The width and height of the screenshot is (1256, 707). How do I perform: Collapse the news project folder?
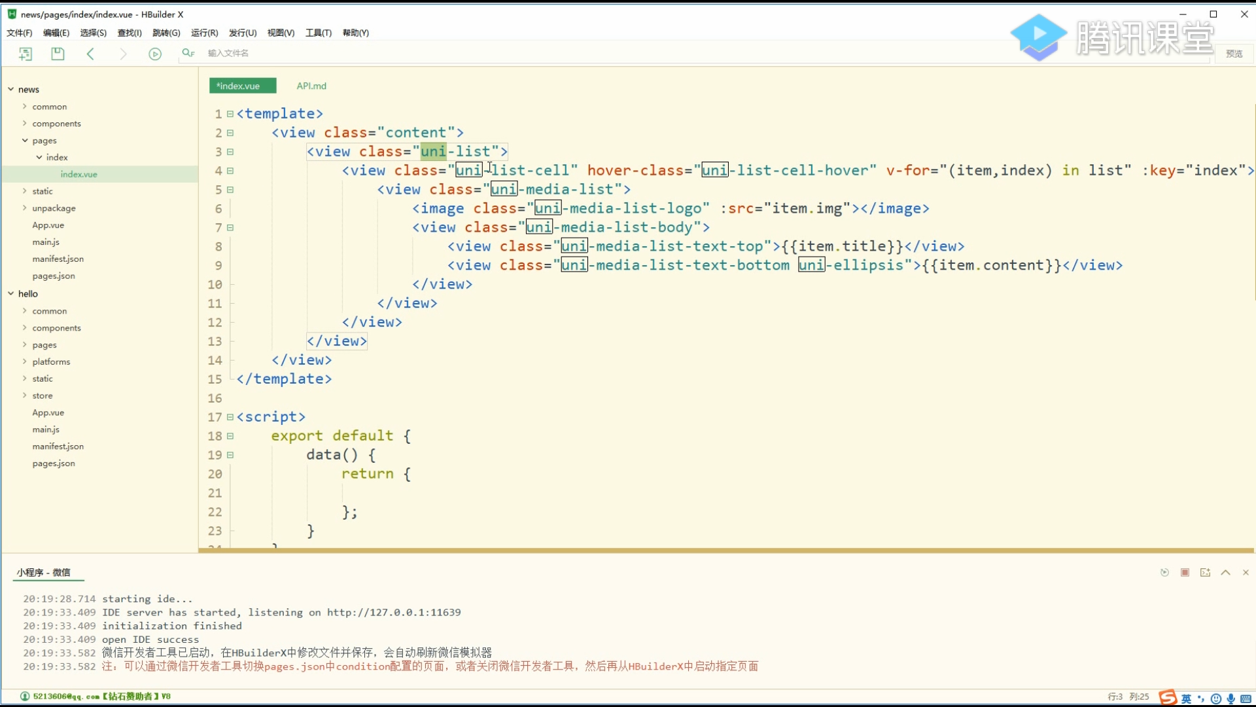11,89
